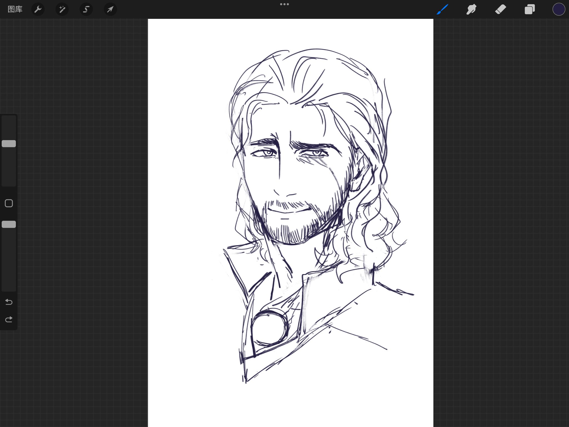Click the brush size slider handle

point(9,144)
